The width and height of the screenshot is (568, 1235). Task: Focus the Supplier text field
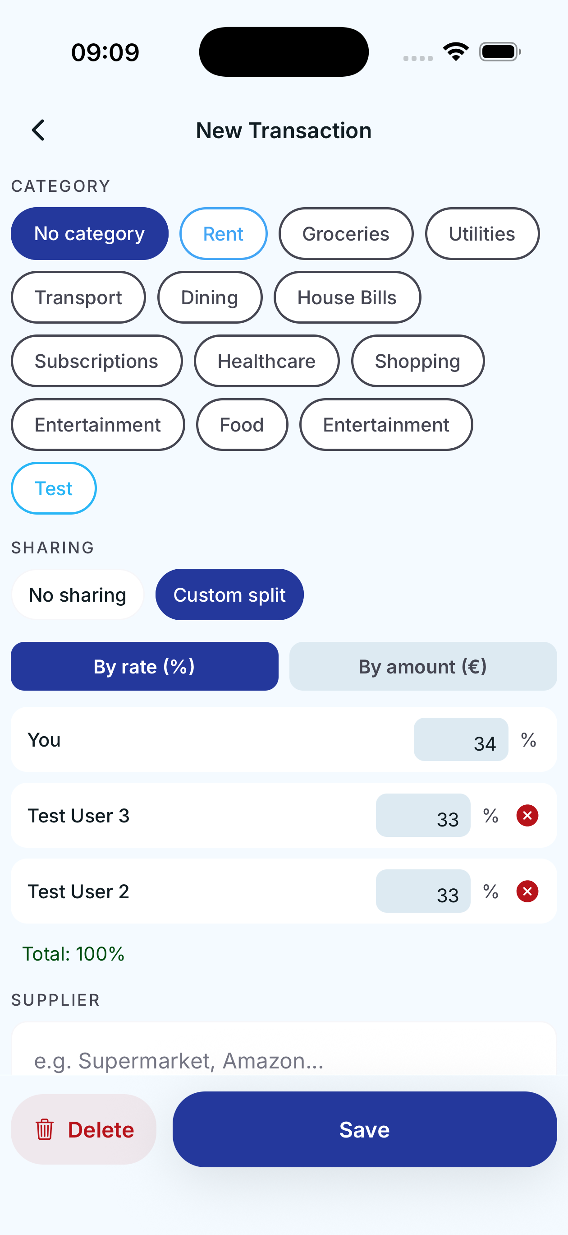click(284, 1059)
